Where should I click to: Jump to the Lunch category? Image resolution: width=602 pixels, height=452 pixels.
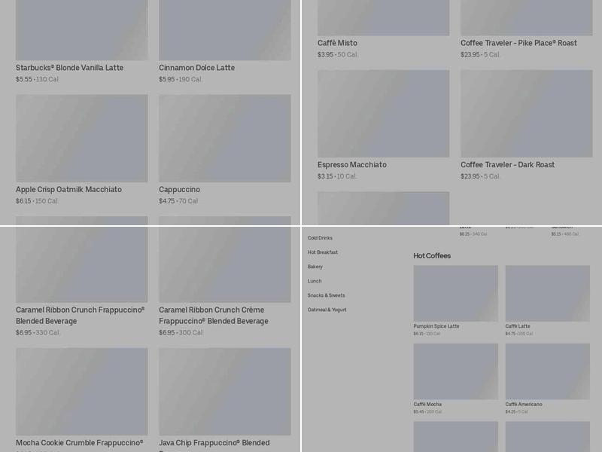pos(315,281)
